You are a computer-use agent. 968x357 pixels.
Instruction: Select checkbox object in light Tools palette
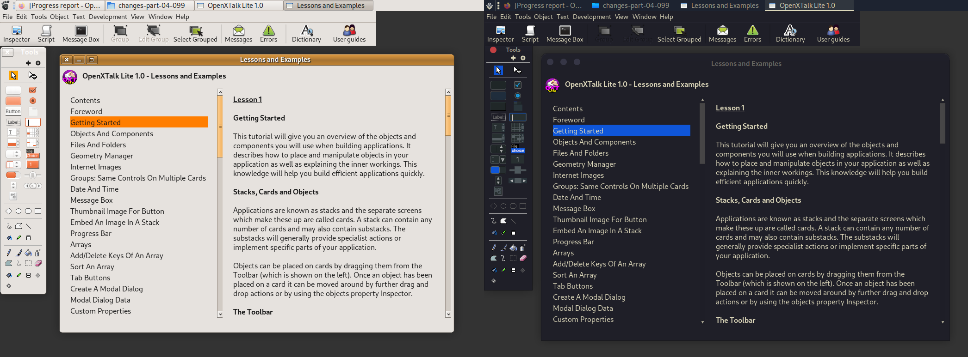point(32,90)
